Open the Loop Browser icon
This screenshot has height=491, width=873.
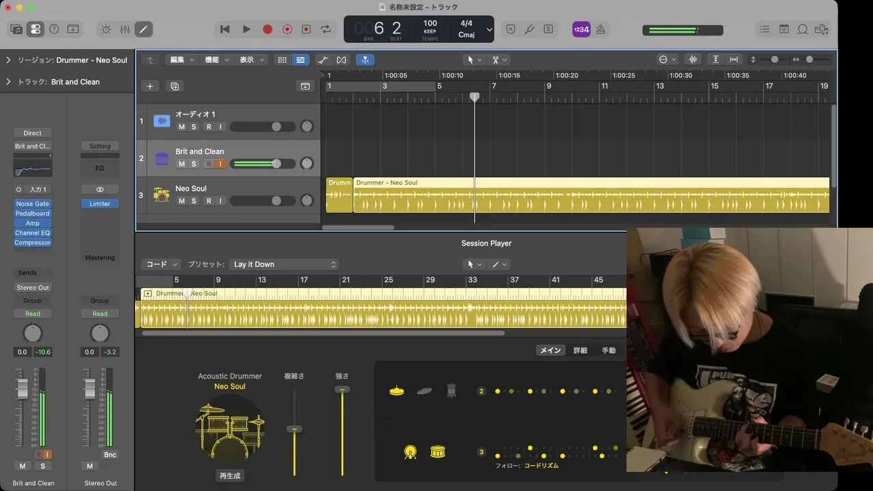tap(803, 29)
